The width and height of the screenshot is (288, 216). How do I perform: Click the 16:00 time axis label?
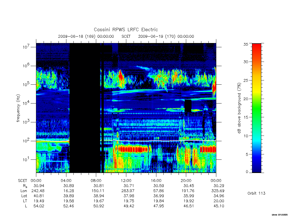point(156,181)
